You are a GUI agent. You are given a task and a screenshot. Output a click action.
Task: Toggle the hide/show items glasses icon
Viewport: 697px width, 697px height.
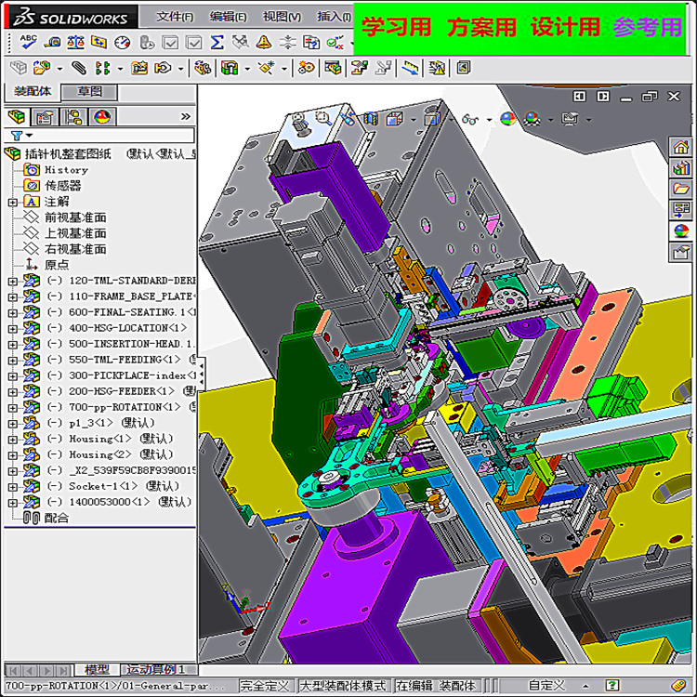(x=470, y=119)
